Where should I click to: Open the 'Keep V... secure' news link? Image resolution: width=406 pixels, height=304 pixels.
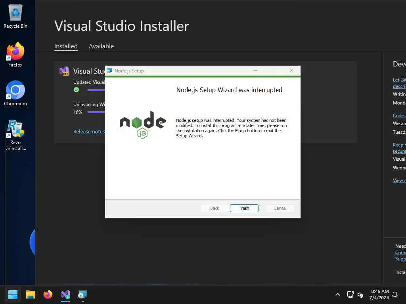[x=399, y=148]
